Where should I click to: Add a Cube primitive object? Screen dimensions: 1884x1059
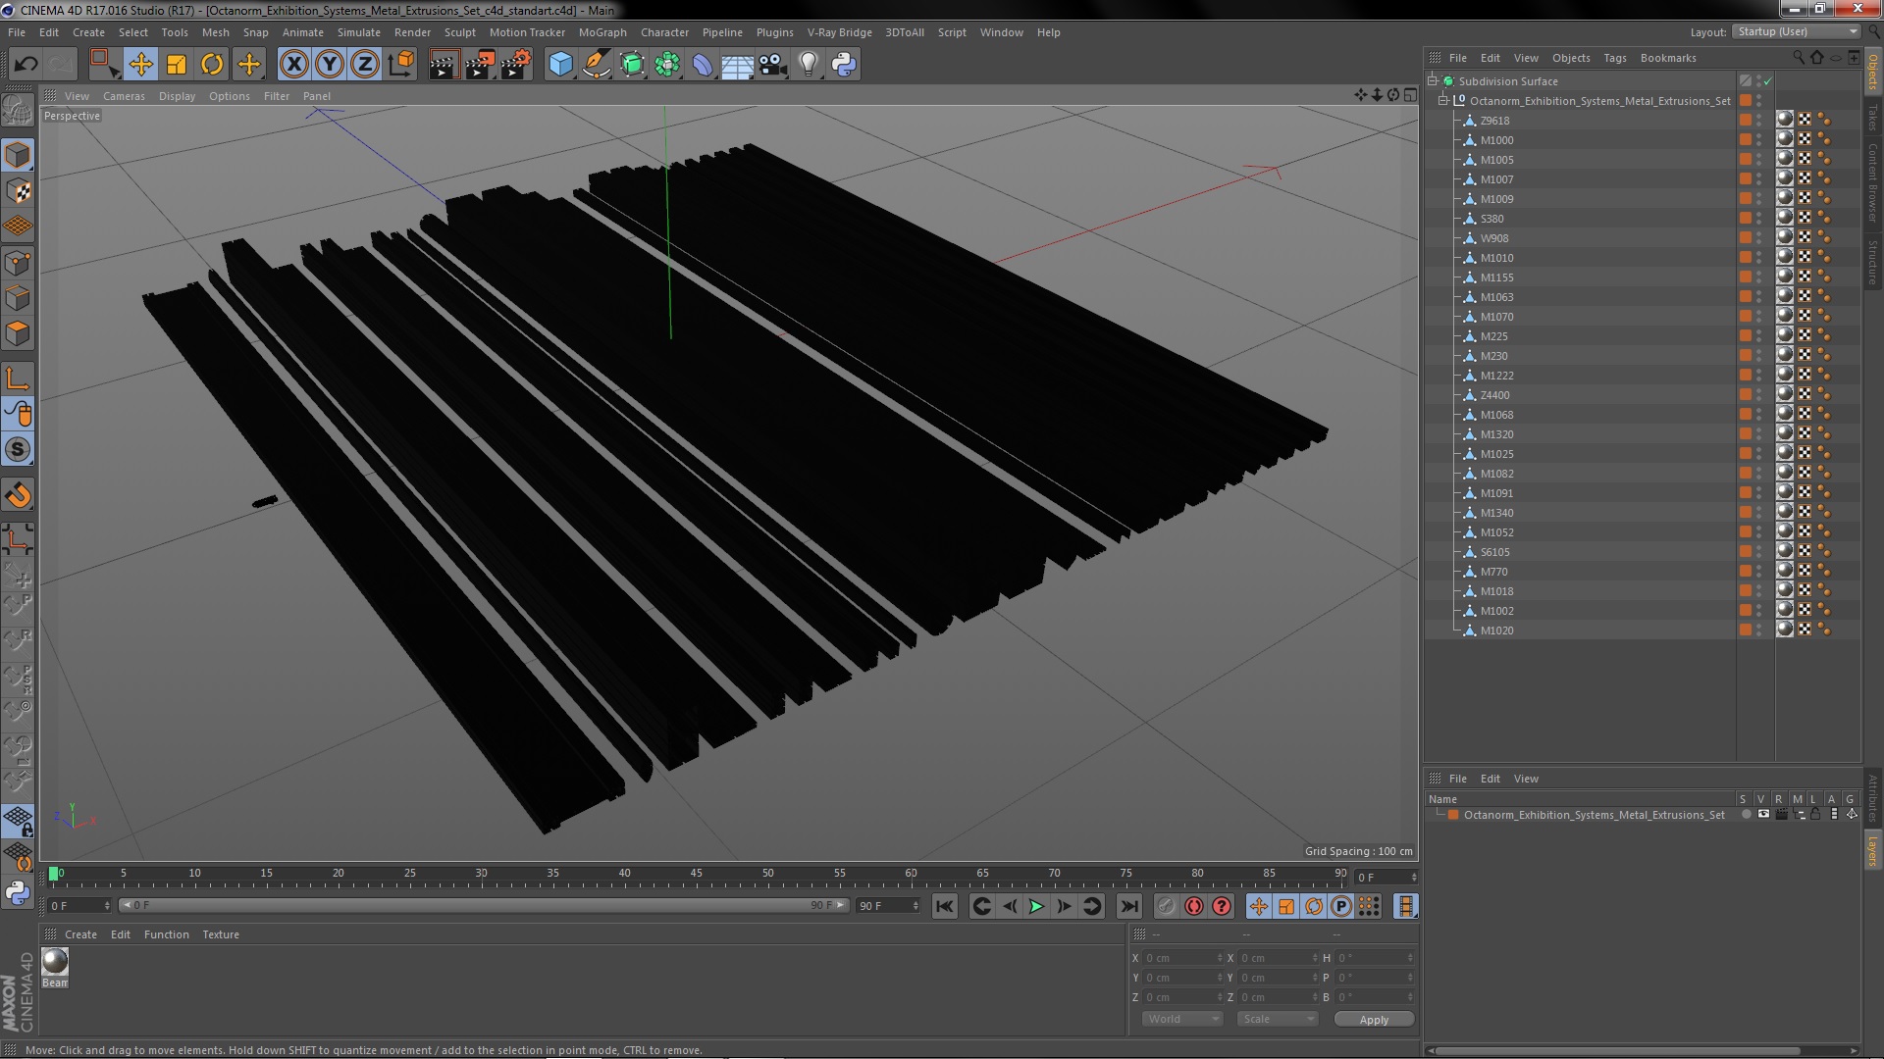click(560, 65)
